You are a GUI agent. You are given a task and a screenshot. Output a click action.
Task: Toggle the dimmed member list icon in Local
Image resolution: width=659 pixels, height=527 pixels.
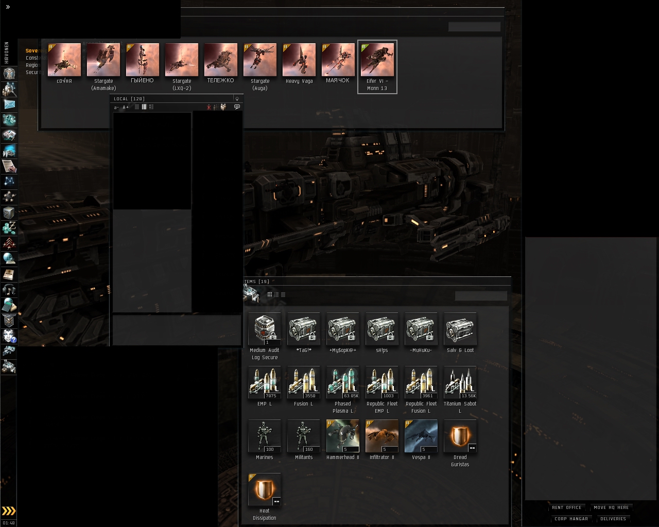point(216,107)
